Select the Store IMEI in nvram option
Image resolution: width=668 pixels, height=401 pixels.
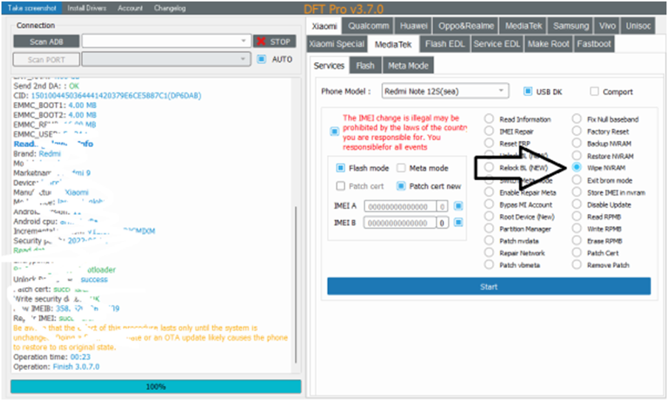coord(577,192)
